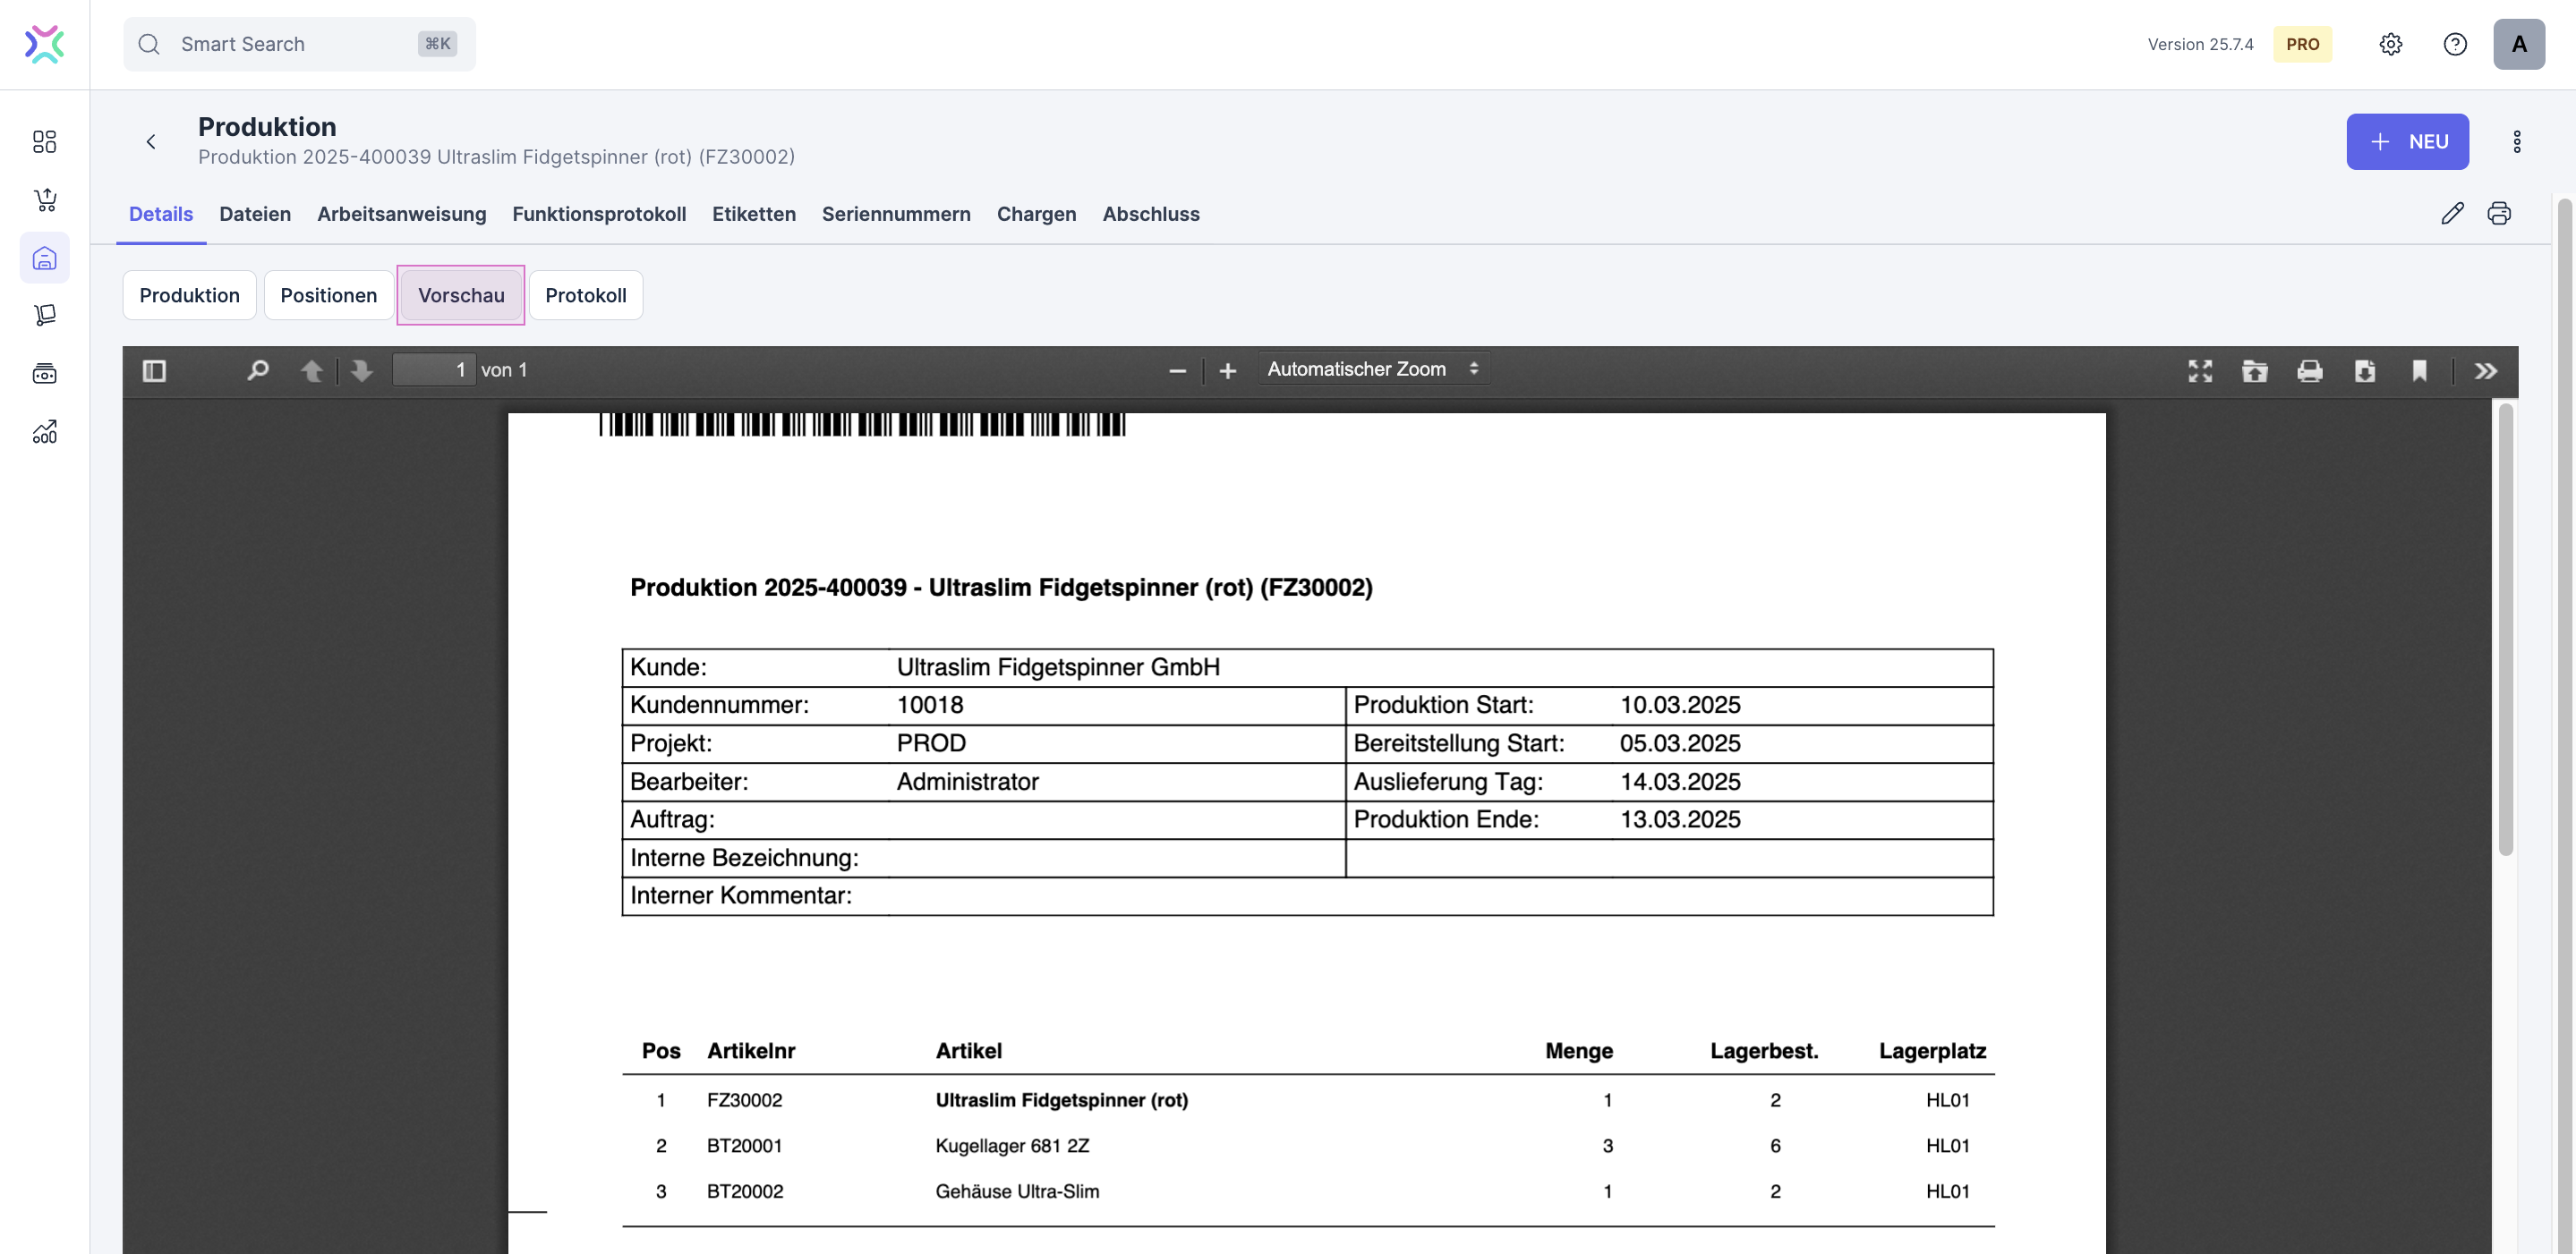Open the PDF tools double-arrow menu

2485,370
